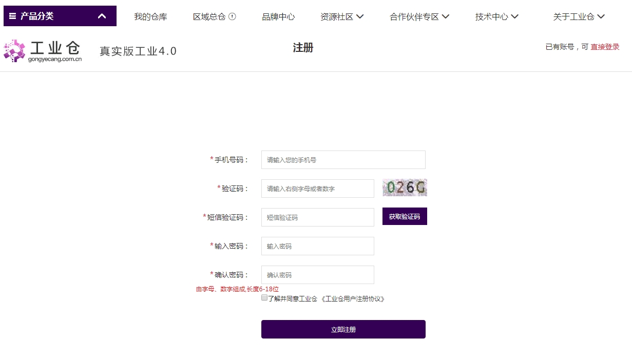Submit with the 立即注册 button
Screen dimensions: 632x357
pyautogui.click(x=343, y=329)
